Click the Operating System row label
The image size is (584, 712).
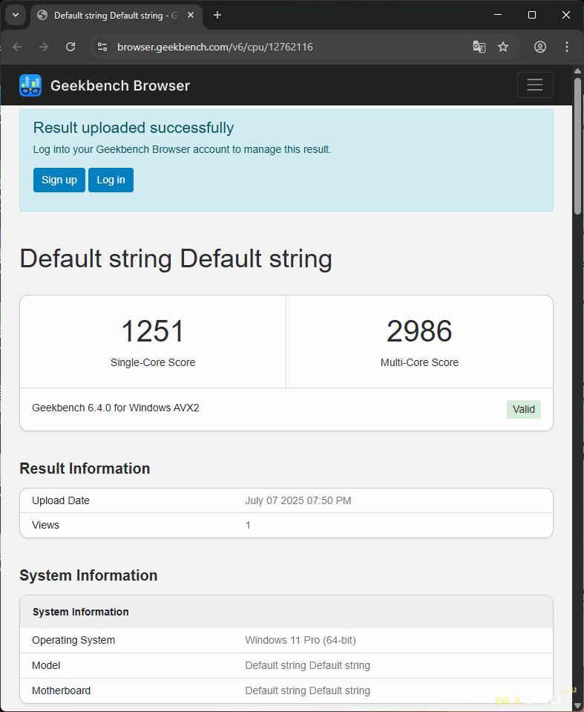[x=73, y=640]
